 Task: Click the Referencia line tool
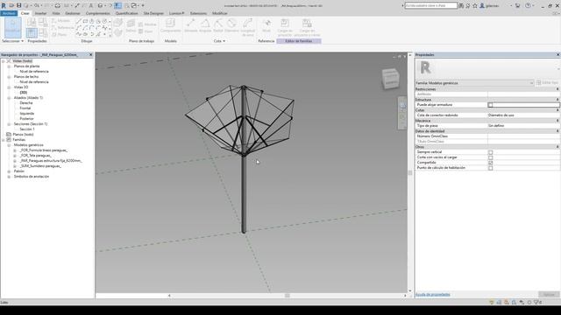tap(62, 27)
